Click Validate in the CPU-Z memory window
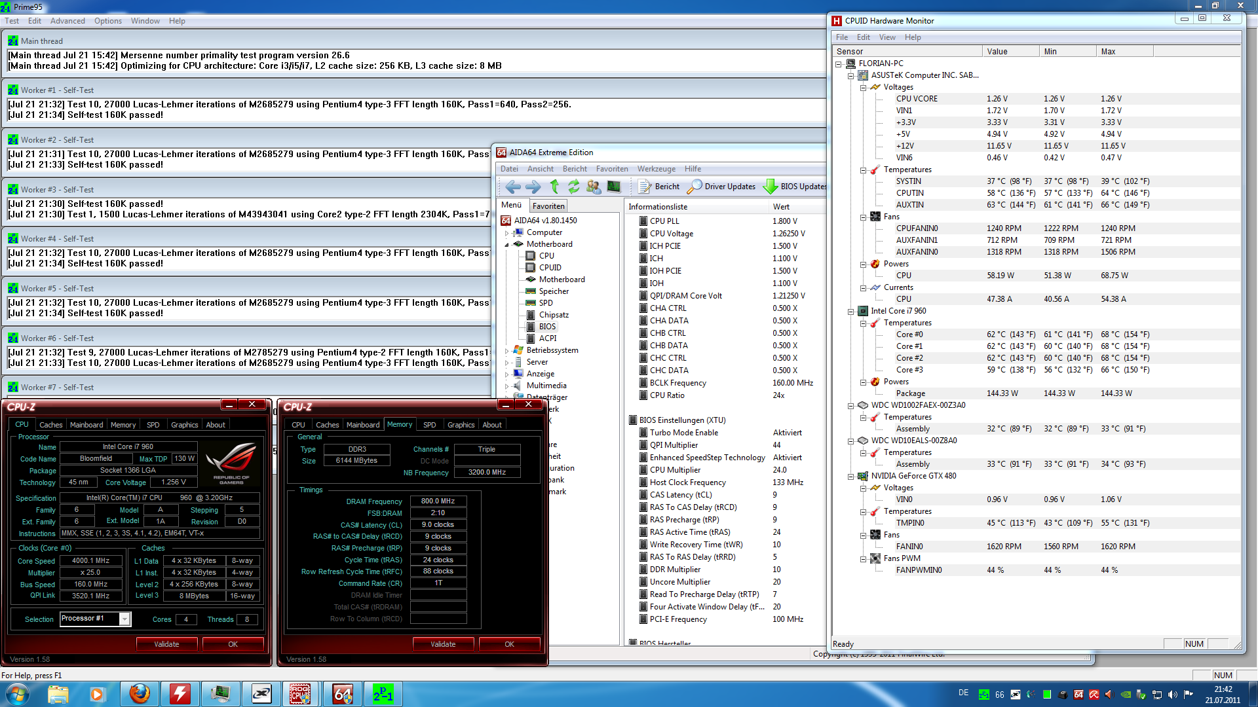The image size is (1258, 707). [443, 644]
